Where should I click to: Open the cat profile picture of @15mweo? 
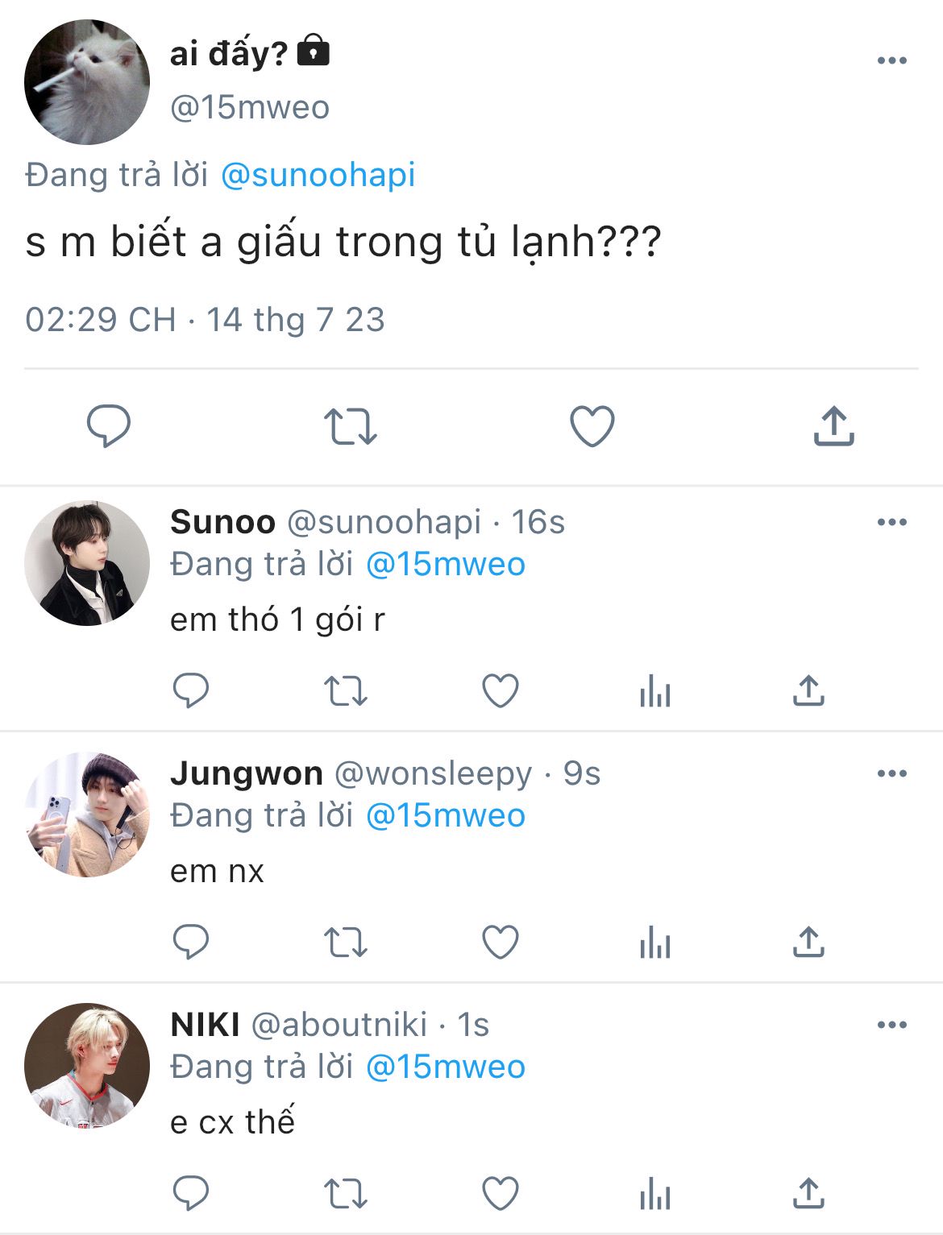[x=87, y=82]
